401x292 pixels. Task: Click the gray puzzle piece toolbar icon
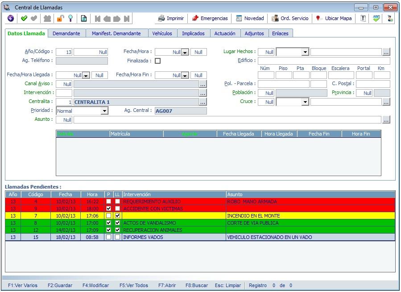(x=47, y=18)
